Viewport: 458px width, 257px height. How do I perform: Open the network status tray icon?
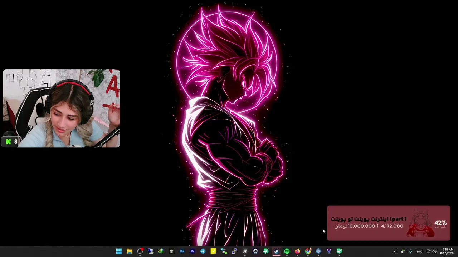(x=403, y=251)
